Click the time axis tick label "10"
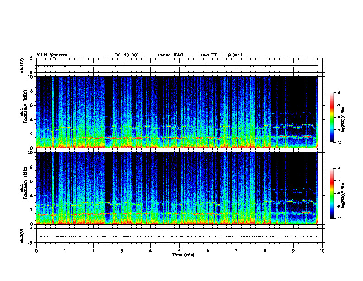The height and width of the screenshot is (281, 363). 322,251
